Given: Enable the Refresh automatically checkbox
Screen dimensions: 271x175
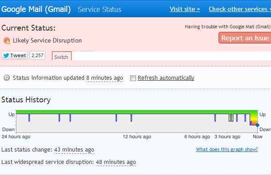Looking at the screenshot, I should (x=133, y=78).
